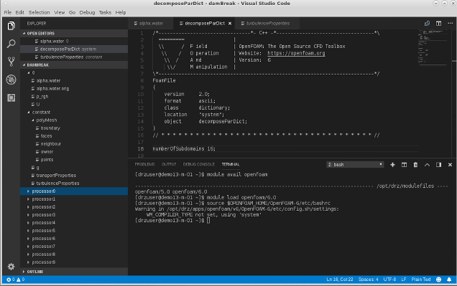Maximize the panel with up chevron
The image size is (457, 286).
(x=427, y=164)
